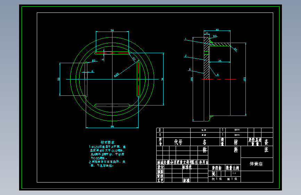The height and width of the screenshot is (195, 301).
Task: Click the 弹簧座 part name in title block
Action: [x=256, y=164]
